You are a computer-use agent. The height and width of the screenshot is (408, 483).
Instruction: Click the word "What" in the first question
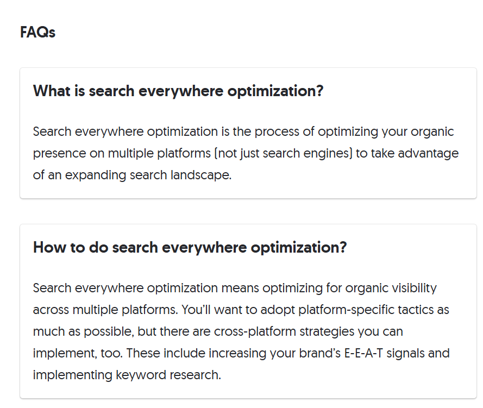(x=52, y=91)
